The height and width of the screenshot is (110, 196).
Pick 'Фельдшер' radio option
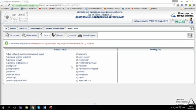(x=77, y=75)
